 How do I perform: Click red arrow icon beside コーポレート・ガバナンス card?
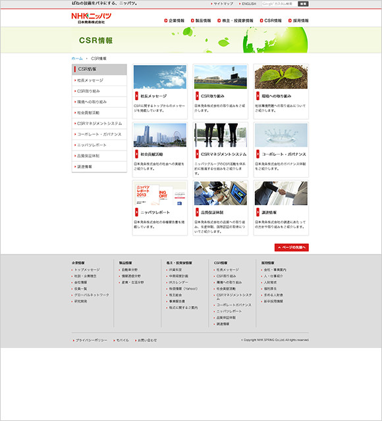point(258,154)
